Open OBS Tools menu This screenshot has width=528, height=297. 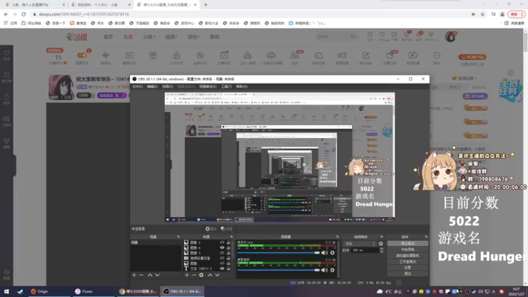[226, 86]
